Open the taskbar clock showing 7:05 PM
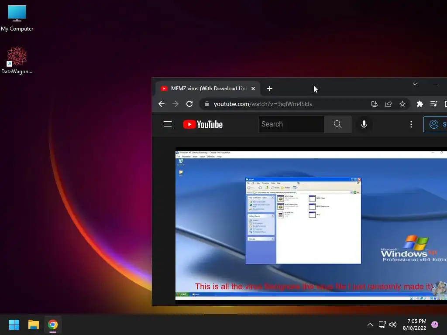447x335 pixels. 415,325
